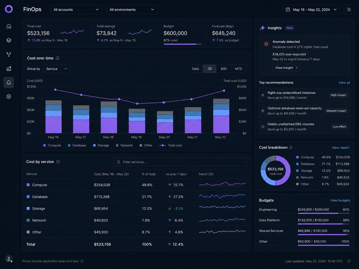Open Optimize database reserved capacity recommendation
Viewport: 359px width, 269px height.
click(304, 111)
